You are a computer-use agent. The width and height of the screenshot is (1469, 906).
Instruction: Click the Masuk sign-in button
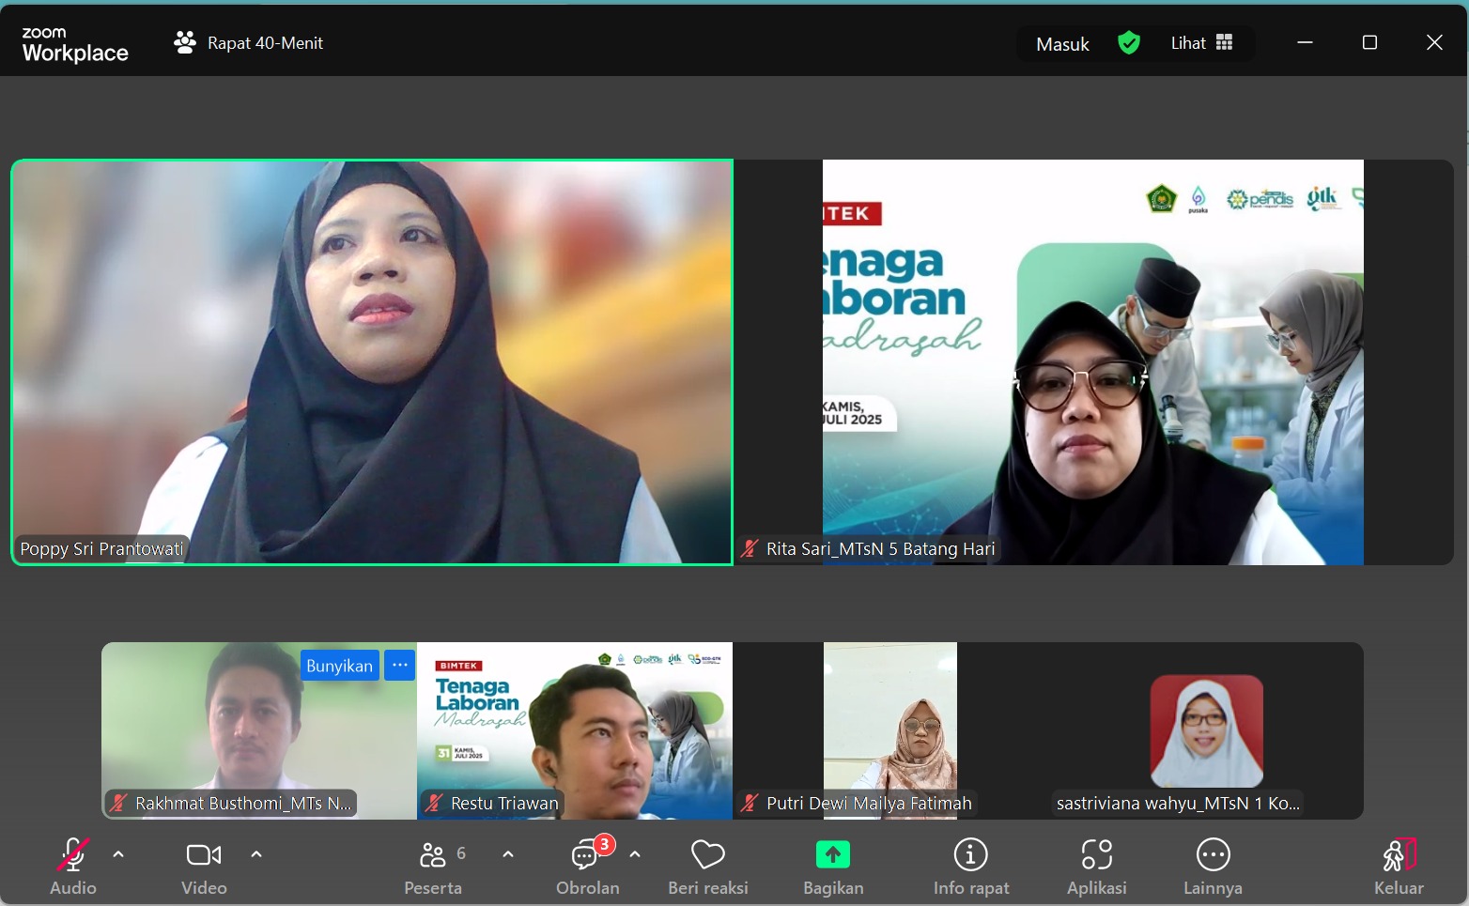(x=1062, y=44)
